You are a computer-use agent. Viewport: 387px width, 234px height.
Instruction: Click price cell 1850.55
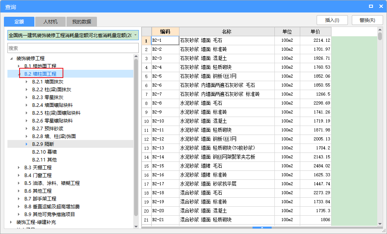tap(315, 85)
